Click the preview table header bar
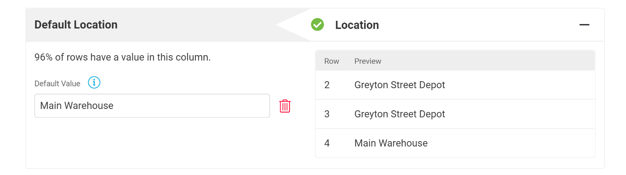This screenshot has width=626, height=175. (x=455, y=61)
